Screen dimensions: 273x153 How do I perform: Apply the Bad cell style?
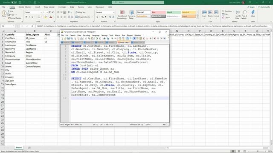point(158,12)
